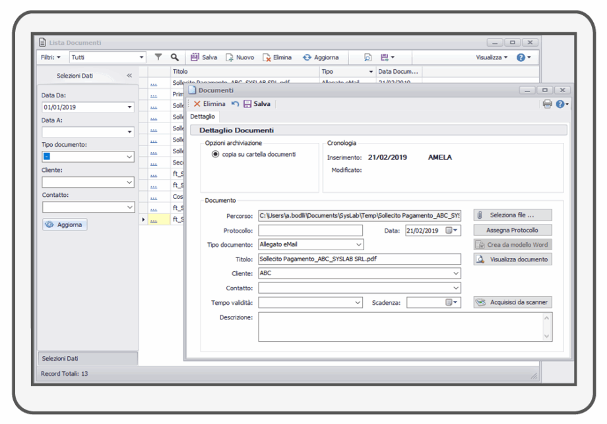Select the 'copia su cartella documenti' radio option
Viewport: 607px width, 424px height.
pos(215,154)
